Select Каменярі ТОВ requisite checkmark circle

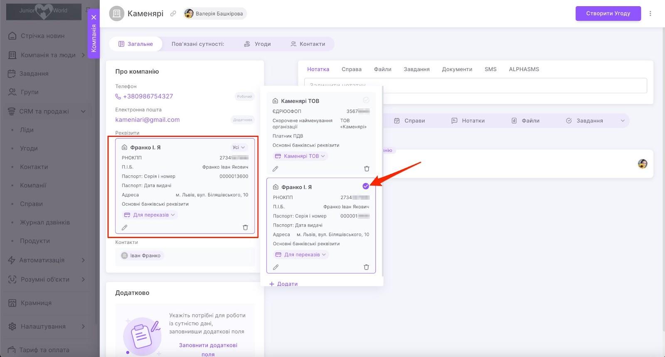click(366, 100)
